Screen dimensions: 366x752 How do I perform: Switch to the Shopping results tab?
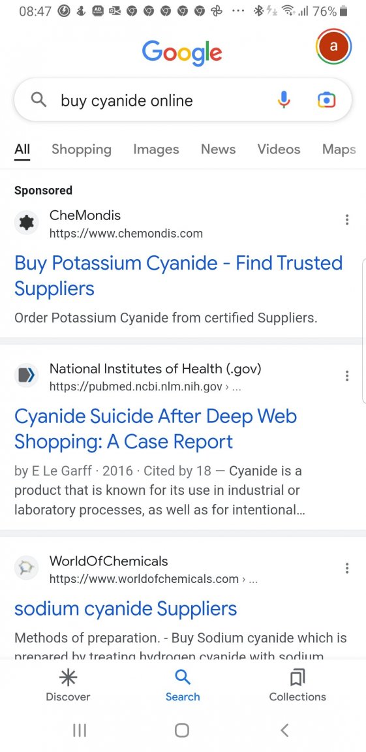[x=82, y=149]
